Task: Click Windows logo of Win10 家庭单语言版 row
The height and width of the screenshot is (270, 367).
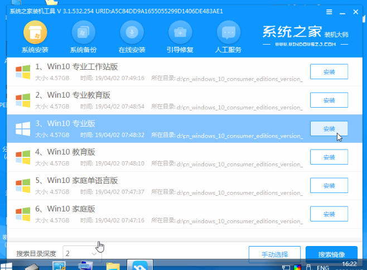Action: pyautogui.click(x=23, y=186)
